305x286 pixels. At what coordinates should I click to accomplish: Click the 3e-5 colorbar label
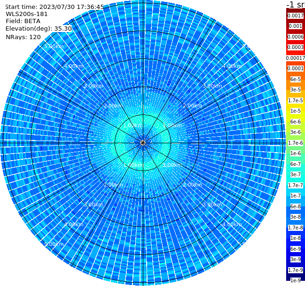coord(296,90)
